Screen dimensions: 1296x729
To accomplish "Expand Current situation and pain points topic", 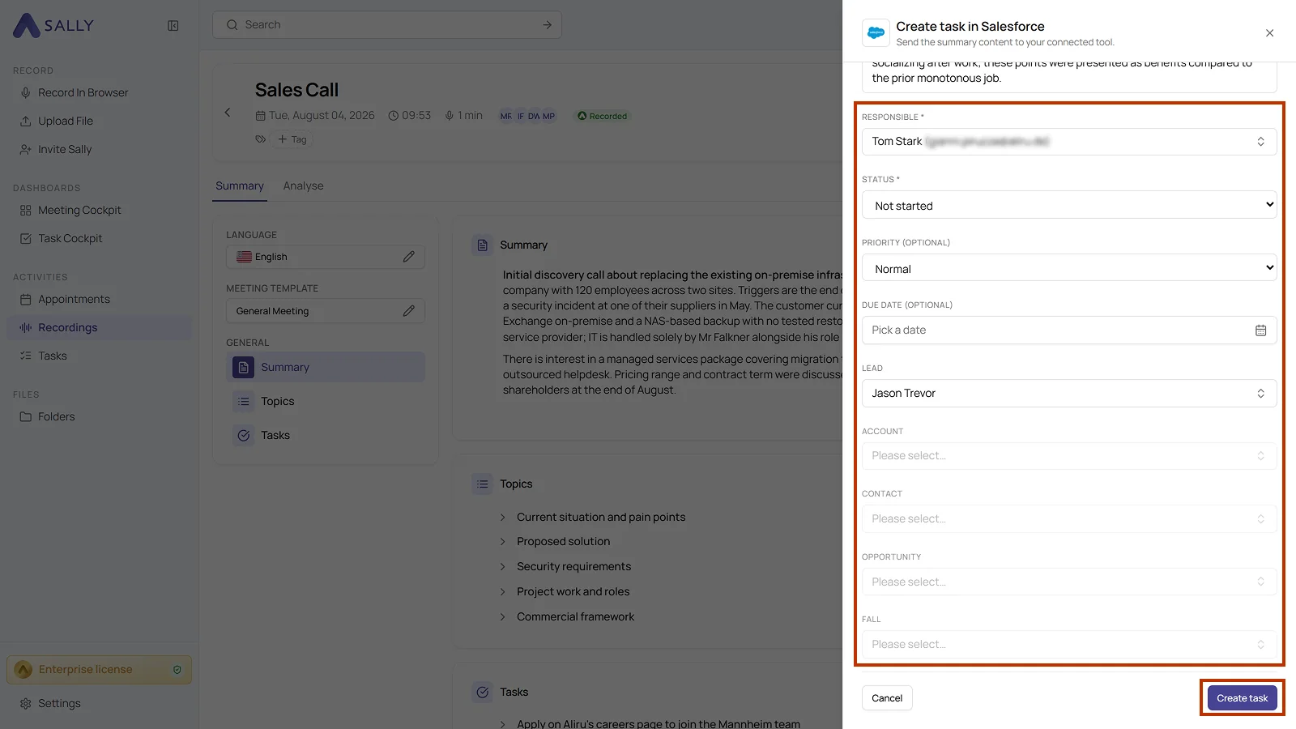I will [503, 518].
